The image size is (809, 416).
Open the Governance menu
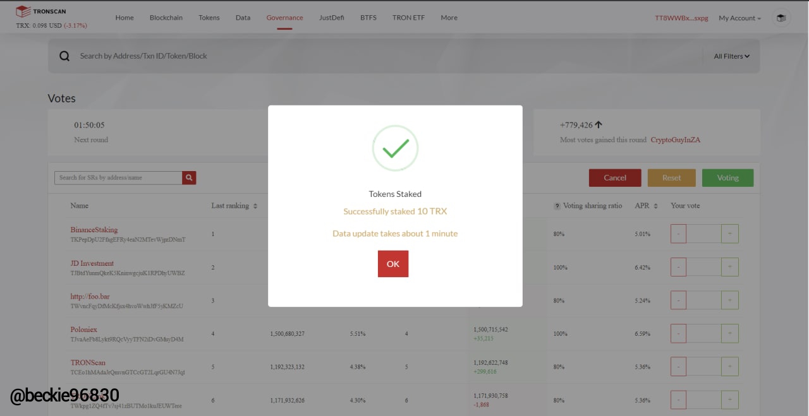[284, 18]
